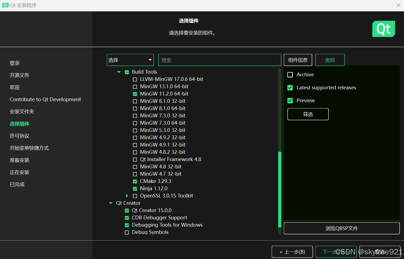
Task: Switch to the 类别 tab
Action: [330, 60]
